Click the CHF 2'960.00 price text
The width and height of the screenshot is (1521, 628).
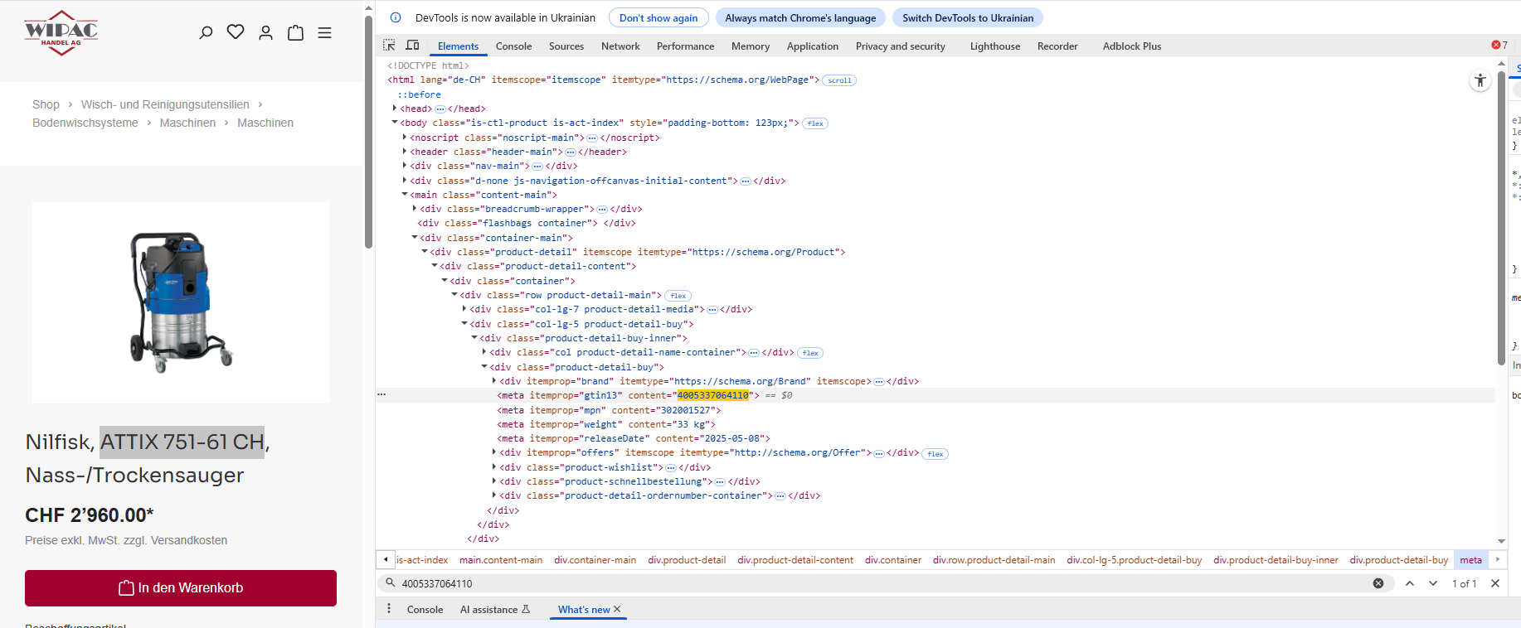pos(90,515)
